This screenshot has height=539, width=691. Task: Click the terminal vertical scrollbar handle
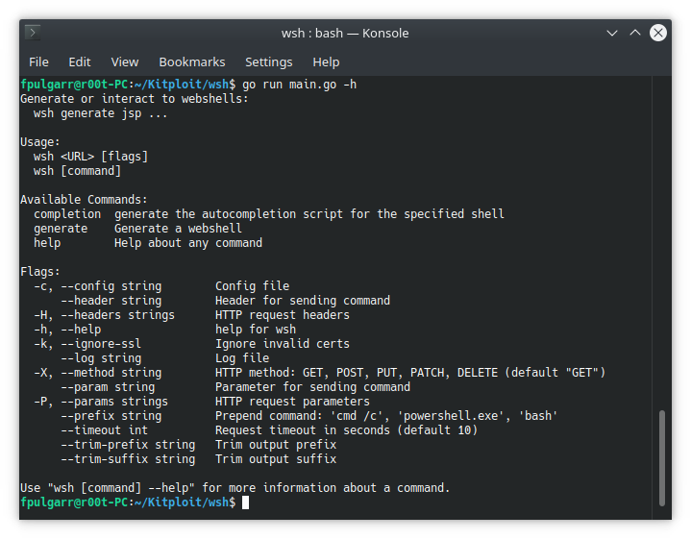pyautogui.click(x=661, y=458)
